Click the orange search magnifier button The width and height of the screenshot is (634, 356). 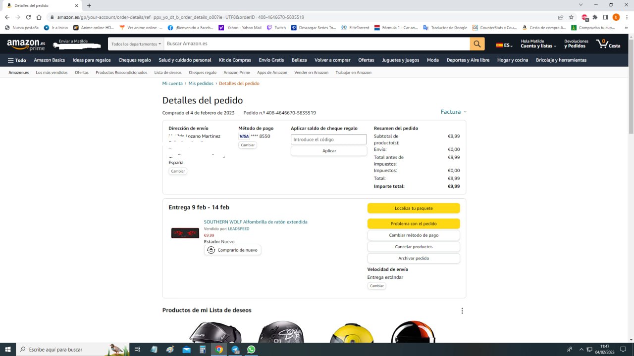(x=477, y=44)
